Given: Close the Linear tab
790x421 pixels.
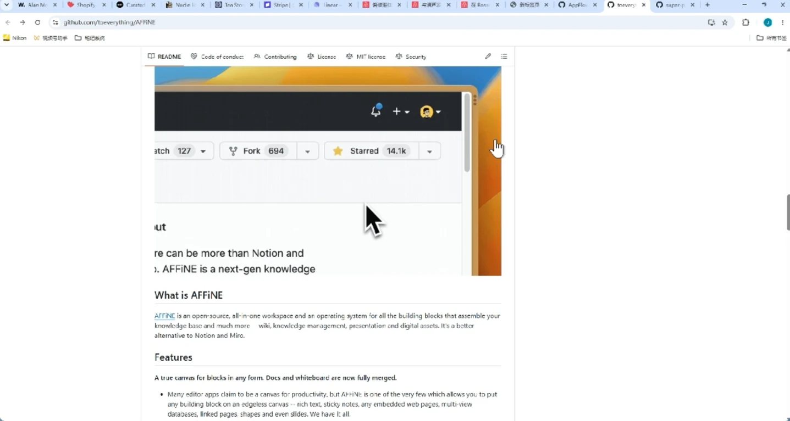Looking at the screenshot, I should [350, 5].
